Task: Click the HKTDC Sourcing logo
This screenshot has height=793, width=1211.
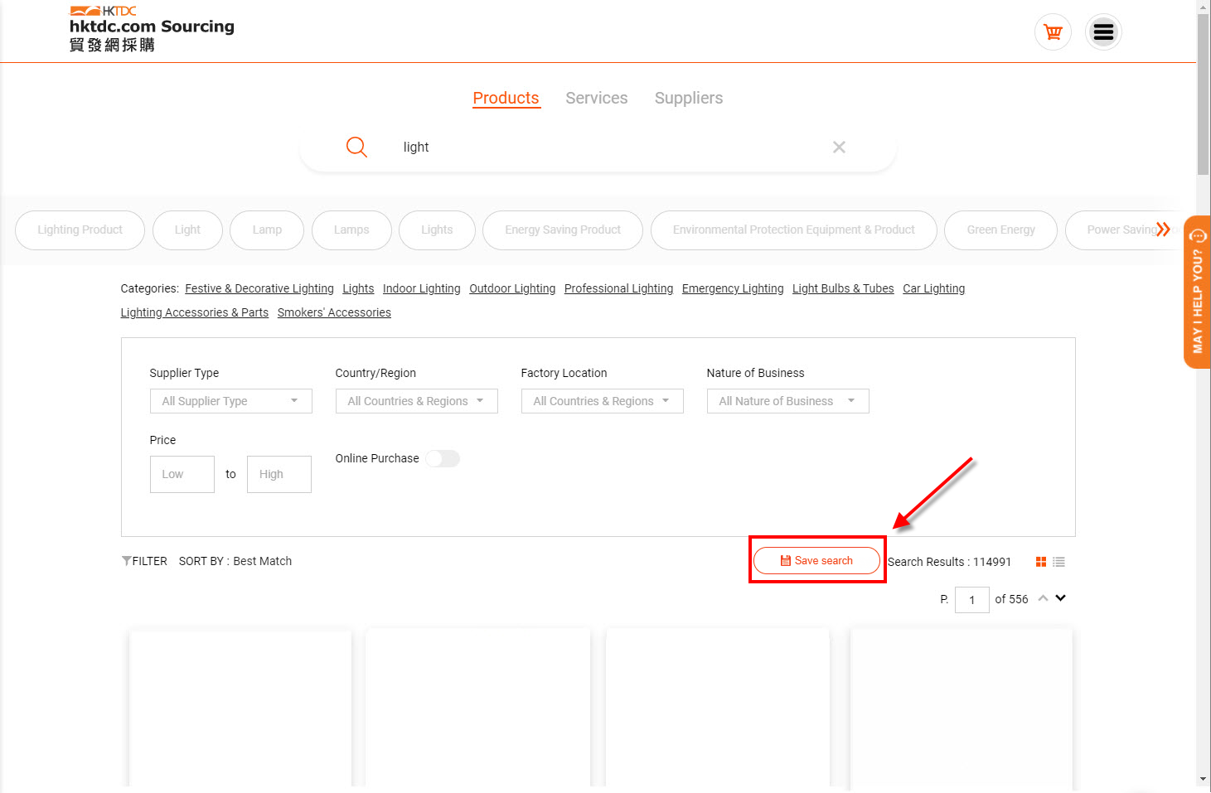Action: (x=152, y=29)
